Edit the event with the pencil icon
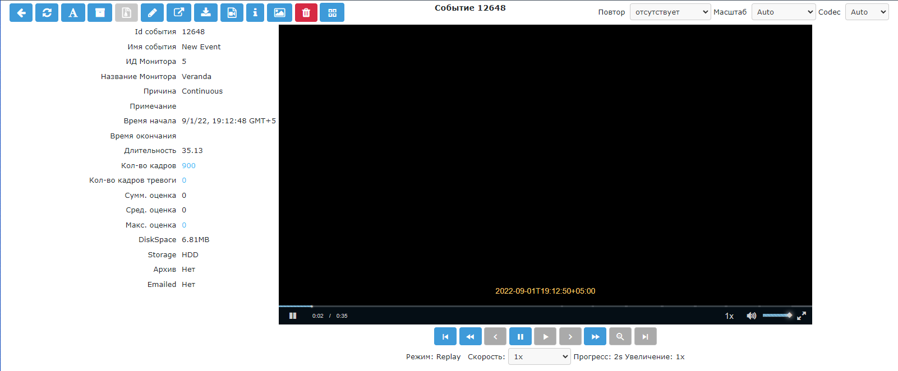898x371 pixels. coord(152,12)
